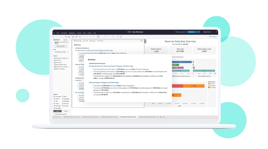Viewport: 268px width, 149px height.
Task: Click the Perishable red legend swatch
Action: tap(209, 88)
